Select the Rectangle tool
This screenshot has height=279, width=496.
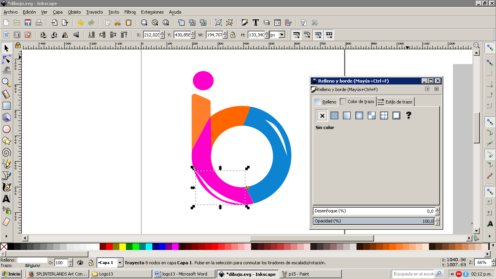[6, 106]
